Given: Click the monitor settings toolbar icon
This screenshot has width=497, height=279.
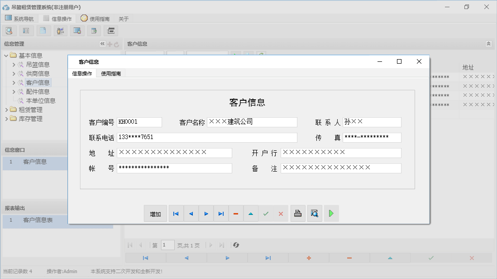Looking at the screenshot, I should click(x=77, y=31).
